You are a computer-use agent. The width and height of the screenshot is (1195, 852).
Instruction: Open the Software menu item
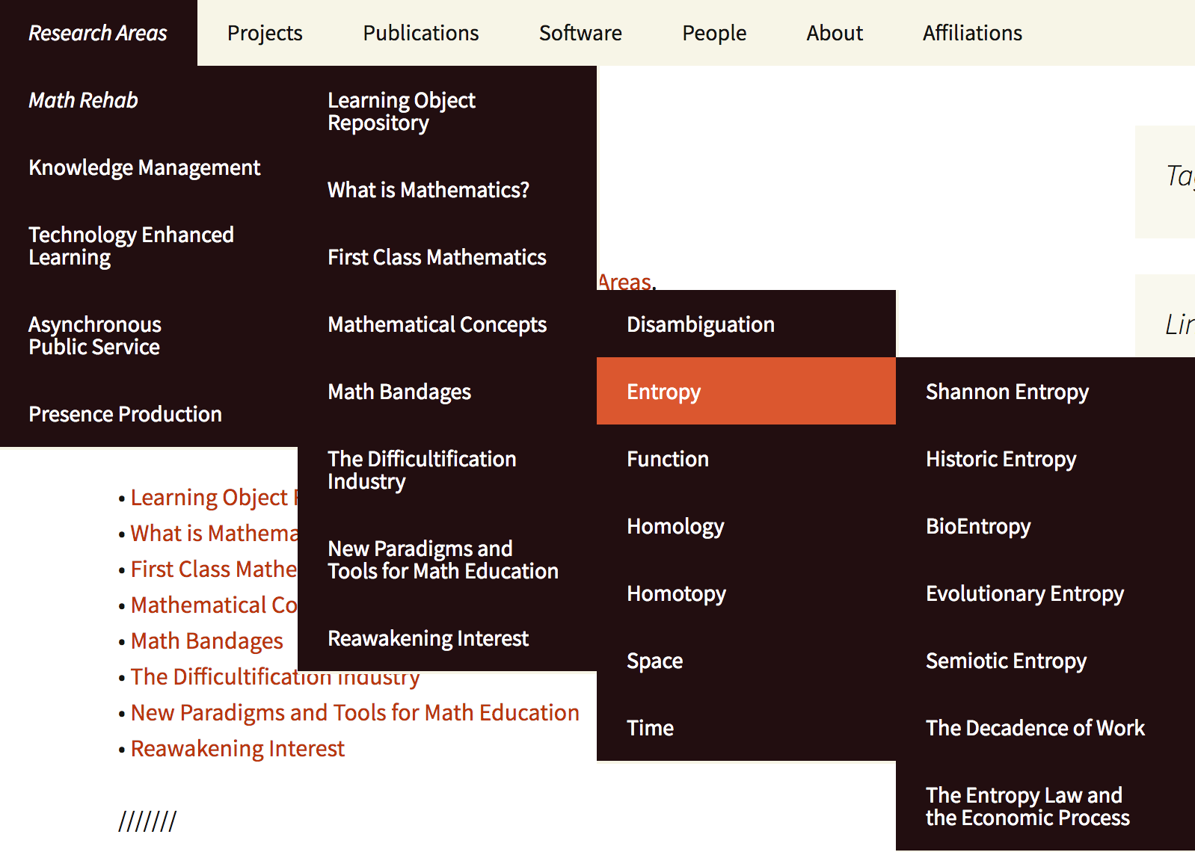580,33
